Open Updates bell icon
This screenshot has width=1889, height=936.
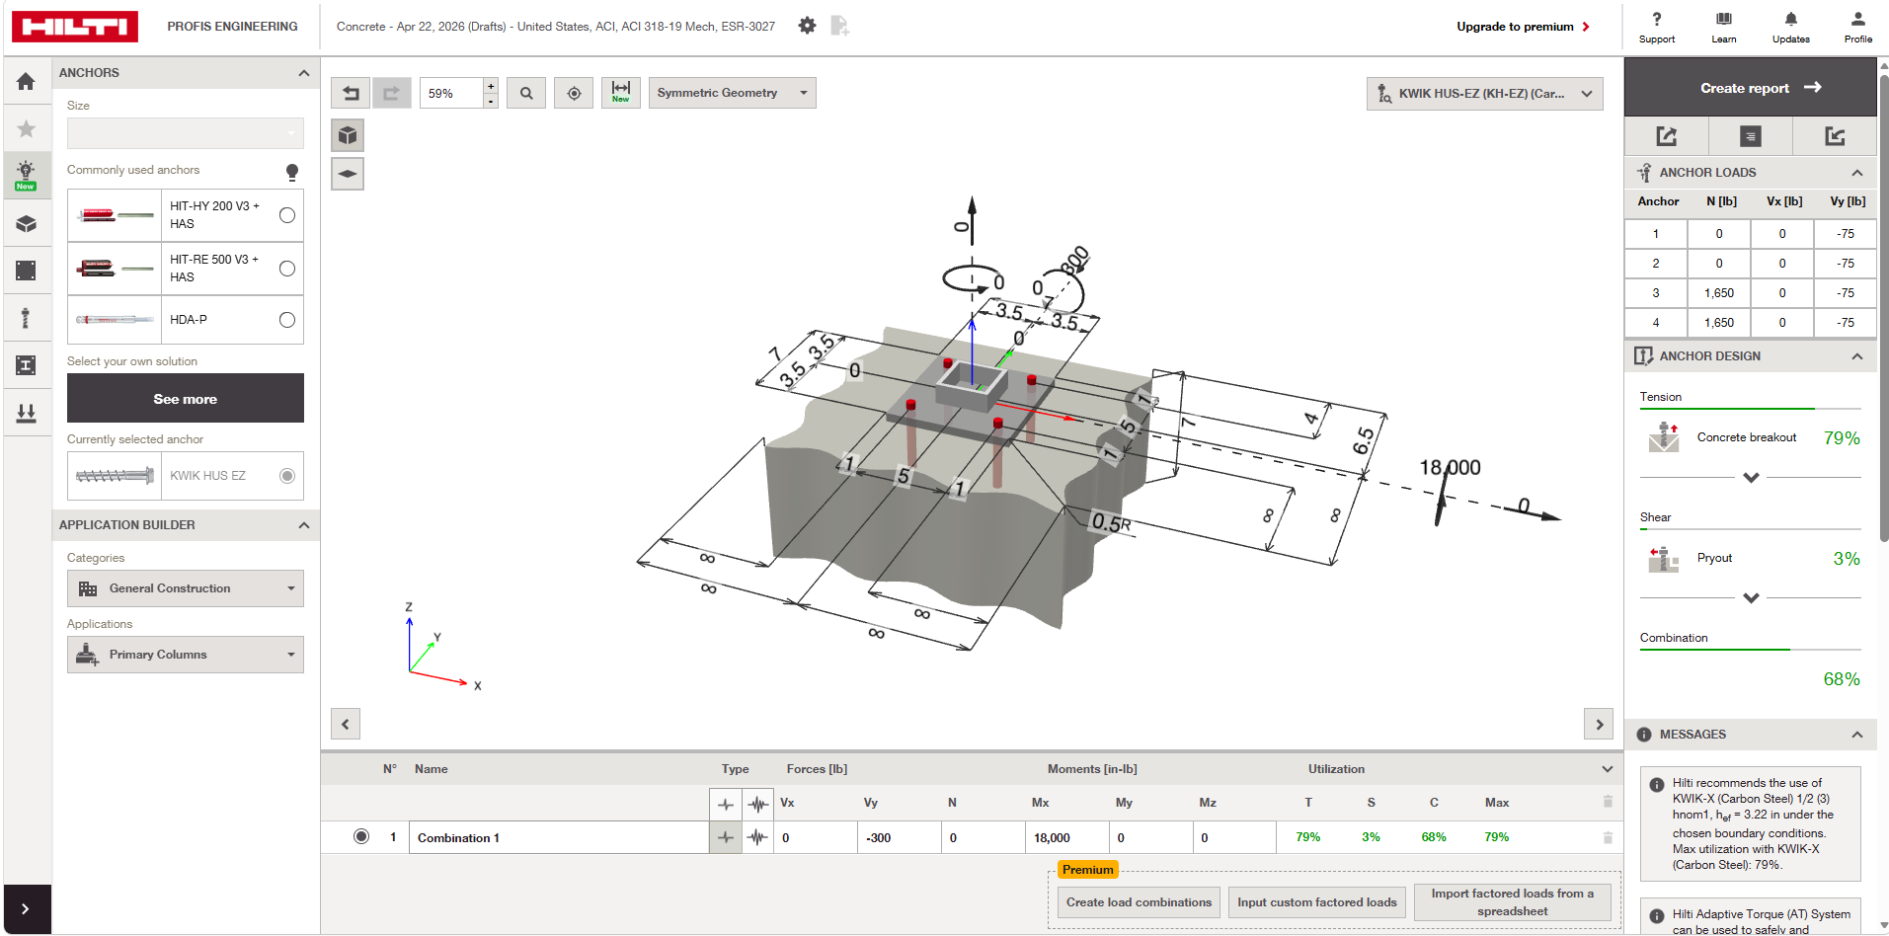(x=1791, y=27)
